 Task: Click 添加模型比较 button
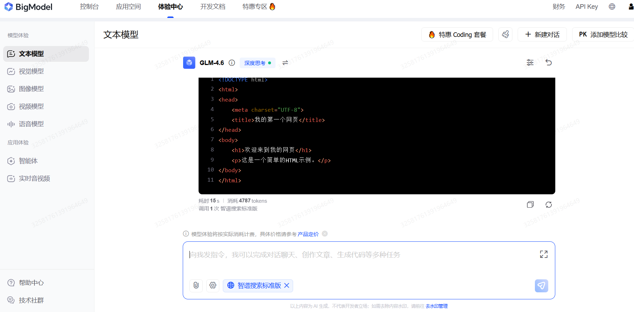pyautogui.click(x=603, y=34)
